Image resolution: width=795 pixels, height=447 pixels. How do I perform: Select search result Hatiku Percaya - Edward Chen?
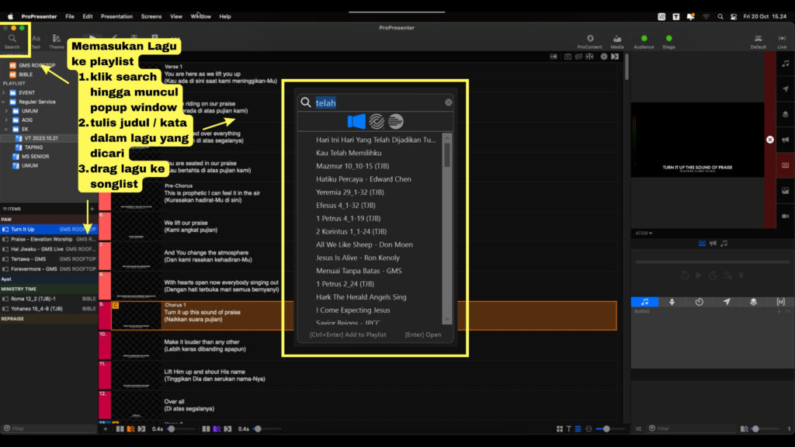(x=363, y=179)
